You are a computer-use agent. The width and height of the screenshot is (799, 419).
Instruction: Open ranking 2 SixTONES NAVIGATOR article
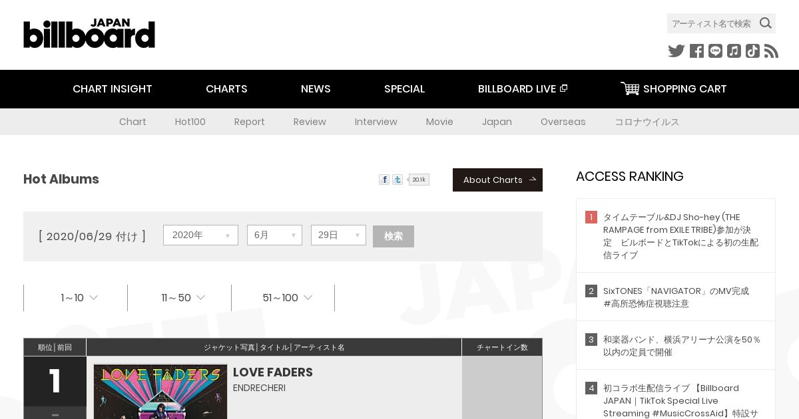click(x=676, y=297)
